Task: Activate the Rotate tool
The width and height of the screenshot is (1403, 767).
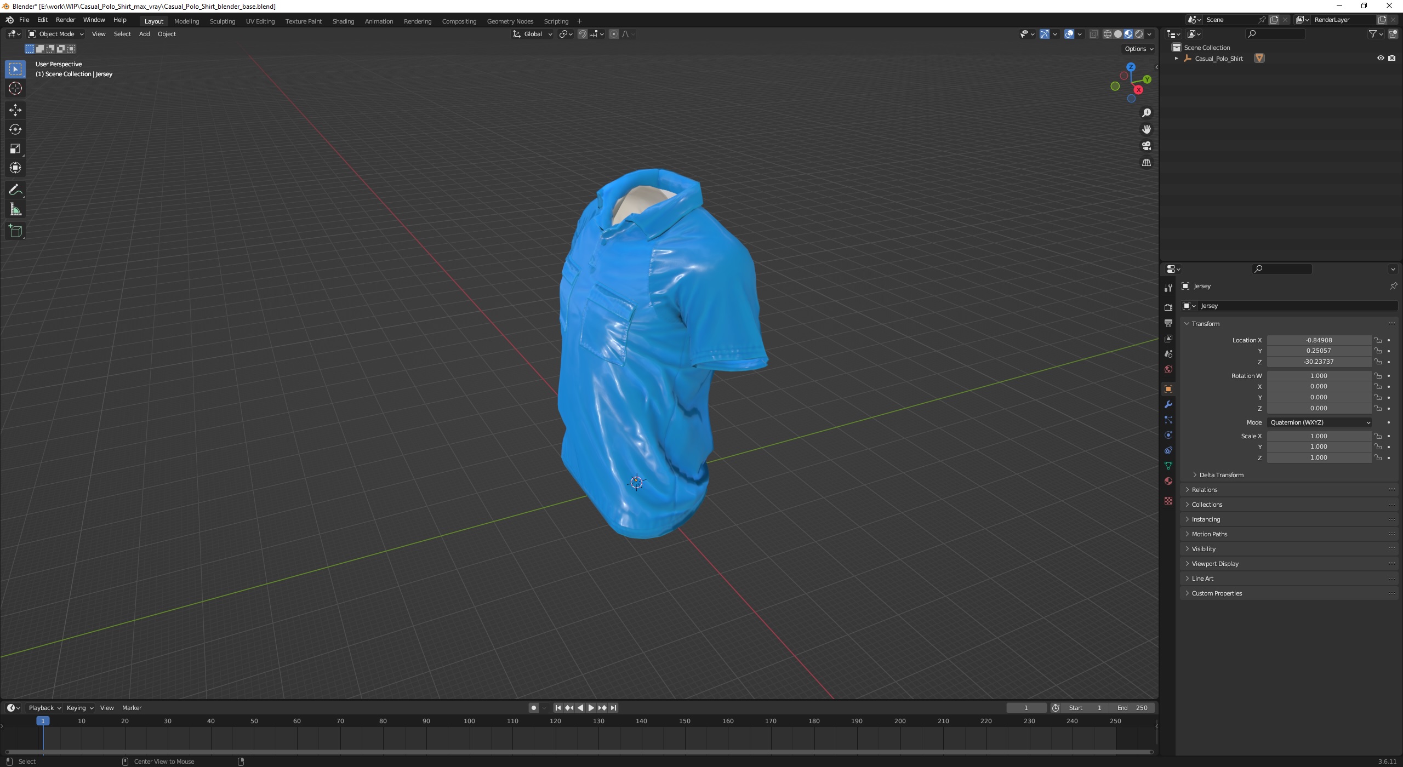Action: pyautogui.click(x=15, y=129)
